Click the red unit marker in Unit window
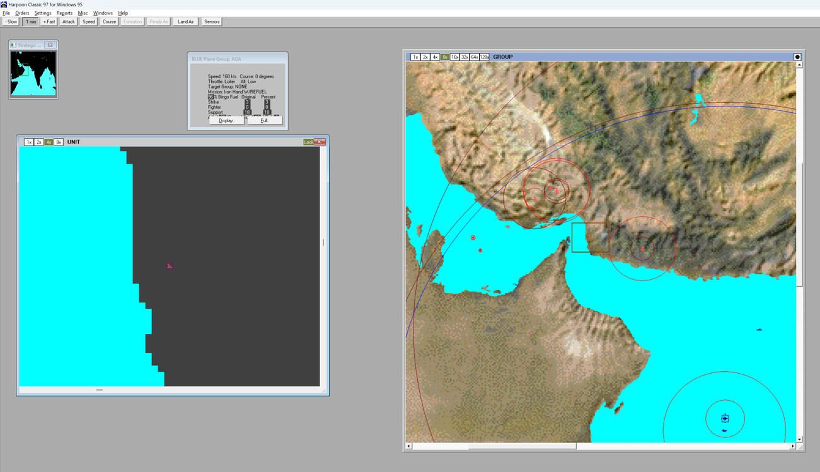The width and height of the screenshot is (820, 472). (170, 266)
